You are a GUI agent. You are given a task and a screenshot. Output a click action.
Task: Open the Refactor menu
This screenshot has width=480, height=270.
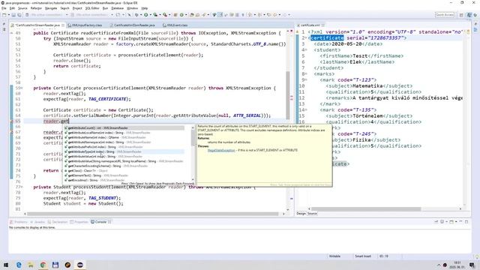coord(36,8)
